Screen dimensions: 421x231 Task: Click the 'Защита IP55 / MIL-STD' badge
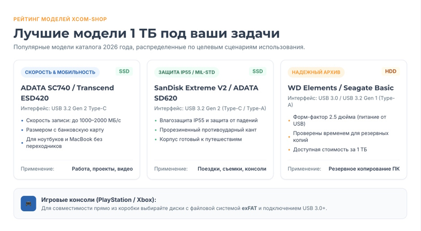pyautogui.click(x=187, y=72)
